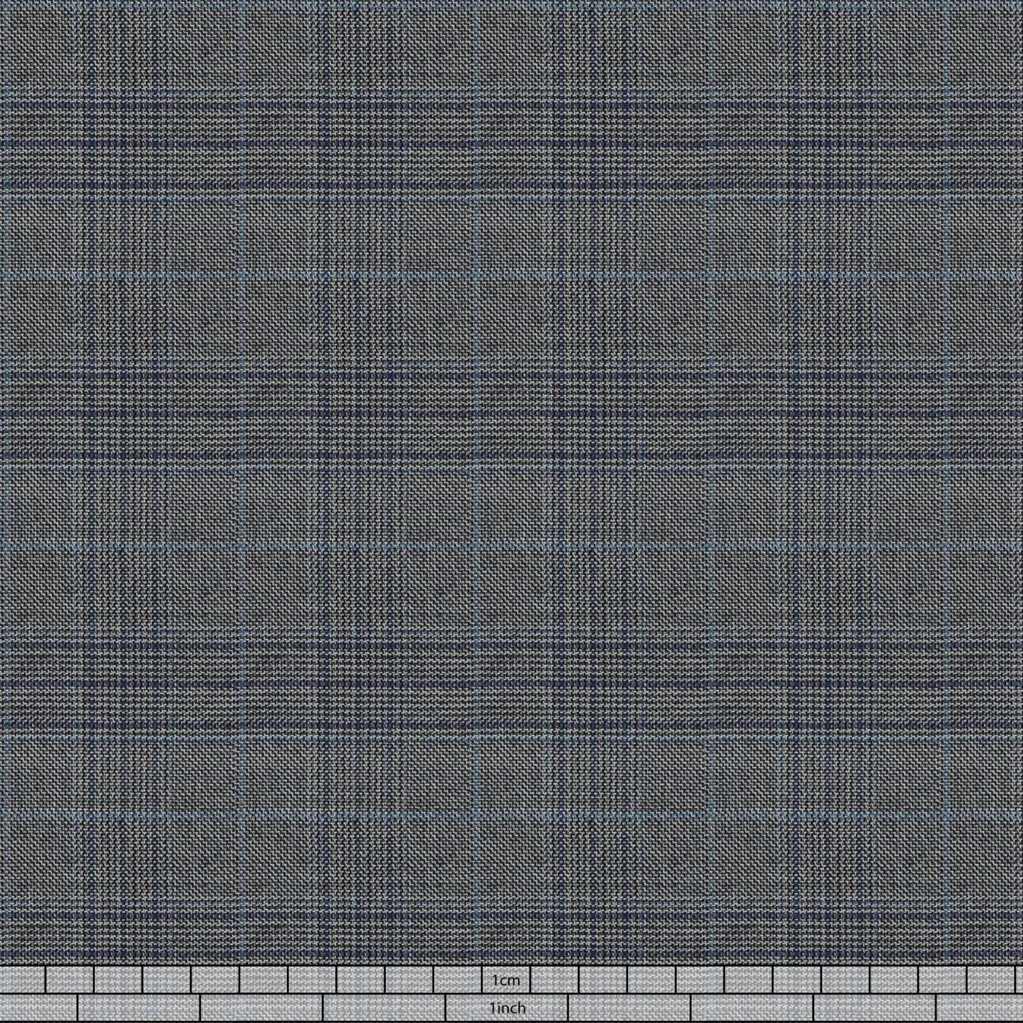Image resolution: width=1023 pixels, height=1023 pixels.
Task: Click the third centimeter cell from left
Action: point(118,980)
